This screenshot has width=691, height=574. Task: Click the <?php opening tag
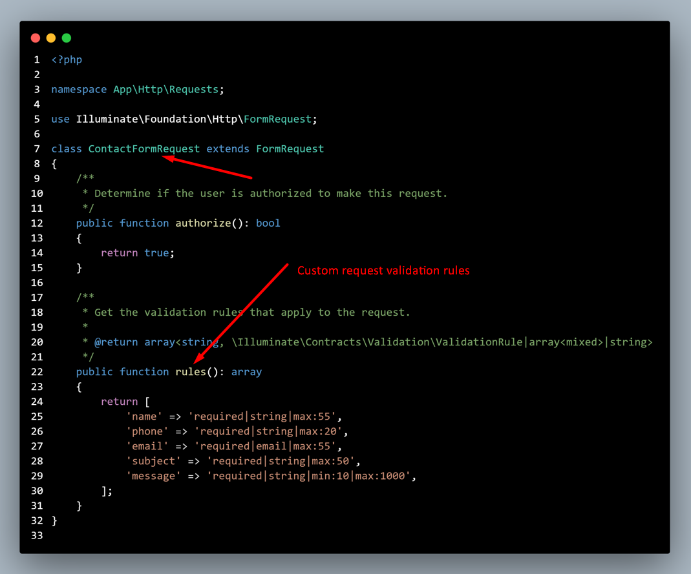[x=66, y=59]
